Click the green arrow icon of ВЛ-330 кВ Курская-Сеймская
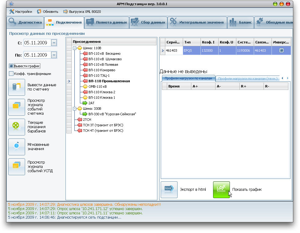300x233 pixels. tap(85, 114)
